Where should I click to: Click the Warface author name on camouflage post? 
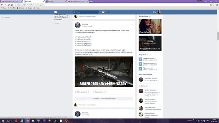pos(85,24)
